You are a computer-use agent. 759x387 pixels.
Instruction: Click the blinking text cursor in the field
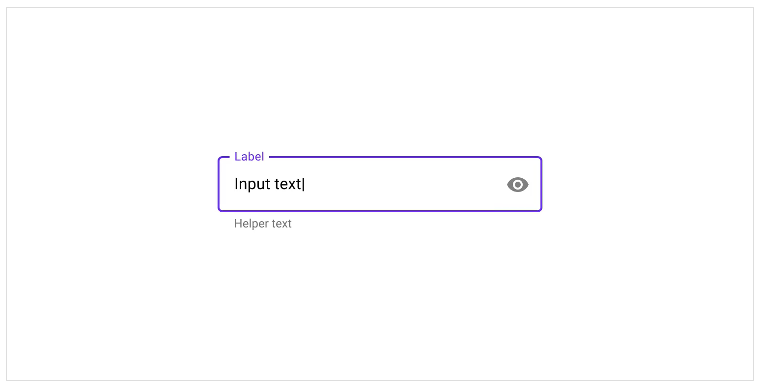(x=304, y=184)
